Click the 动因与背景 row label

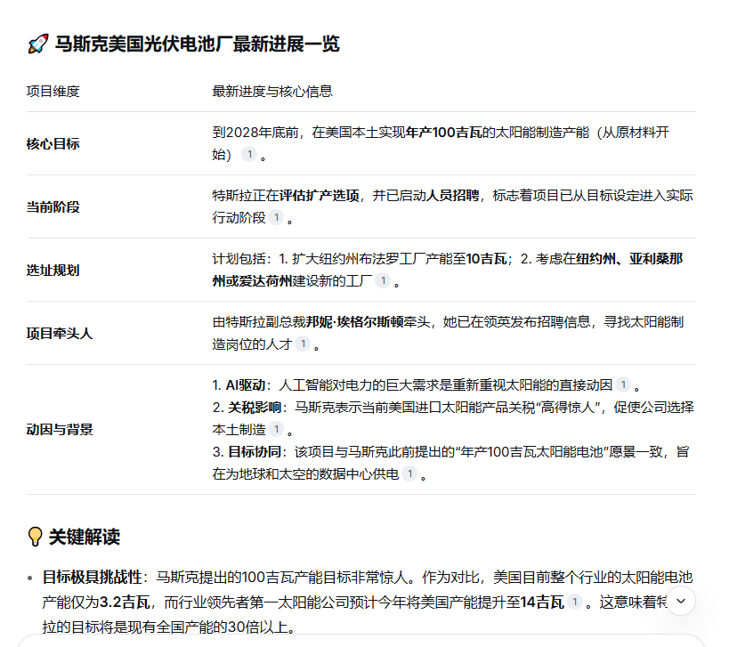pos(60,429)
